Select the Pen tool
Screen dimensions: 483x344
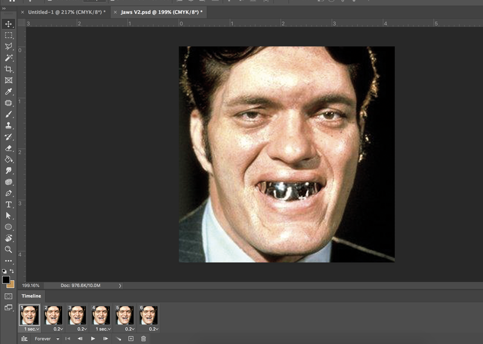(x=8, y=193)
